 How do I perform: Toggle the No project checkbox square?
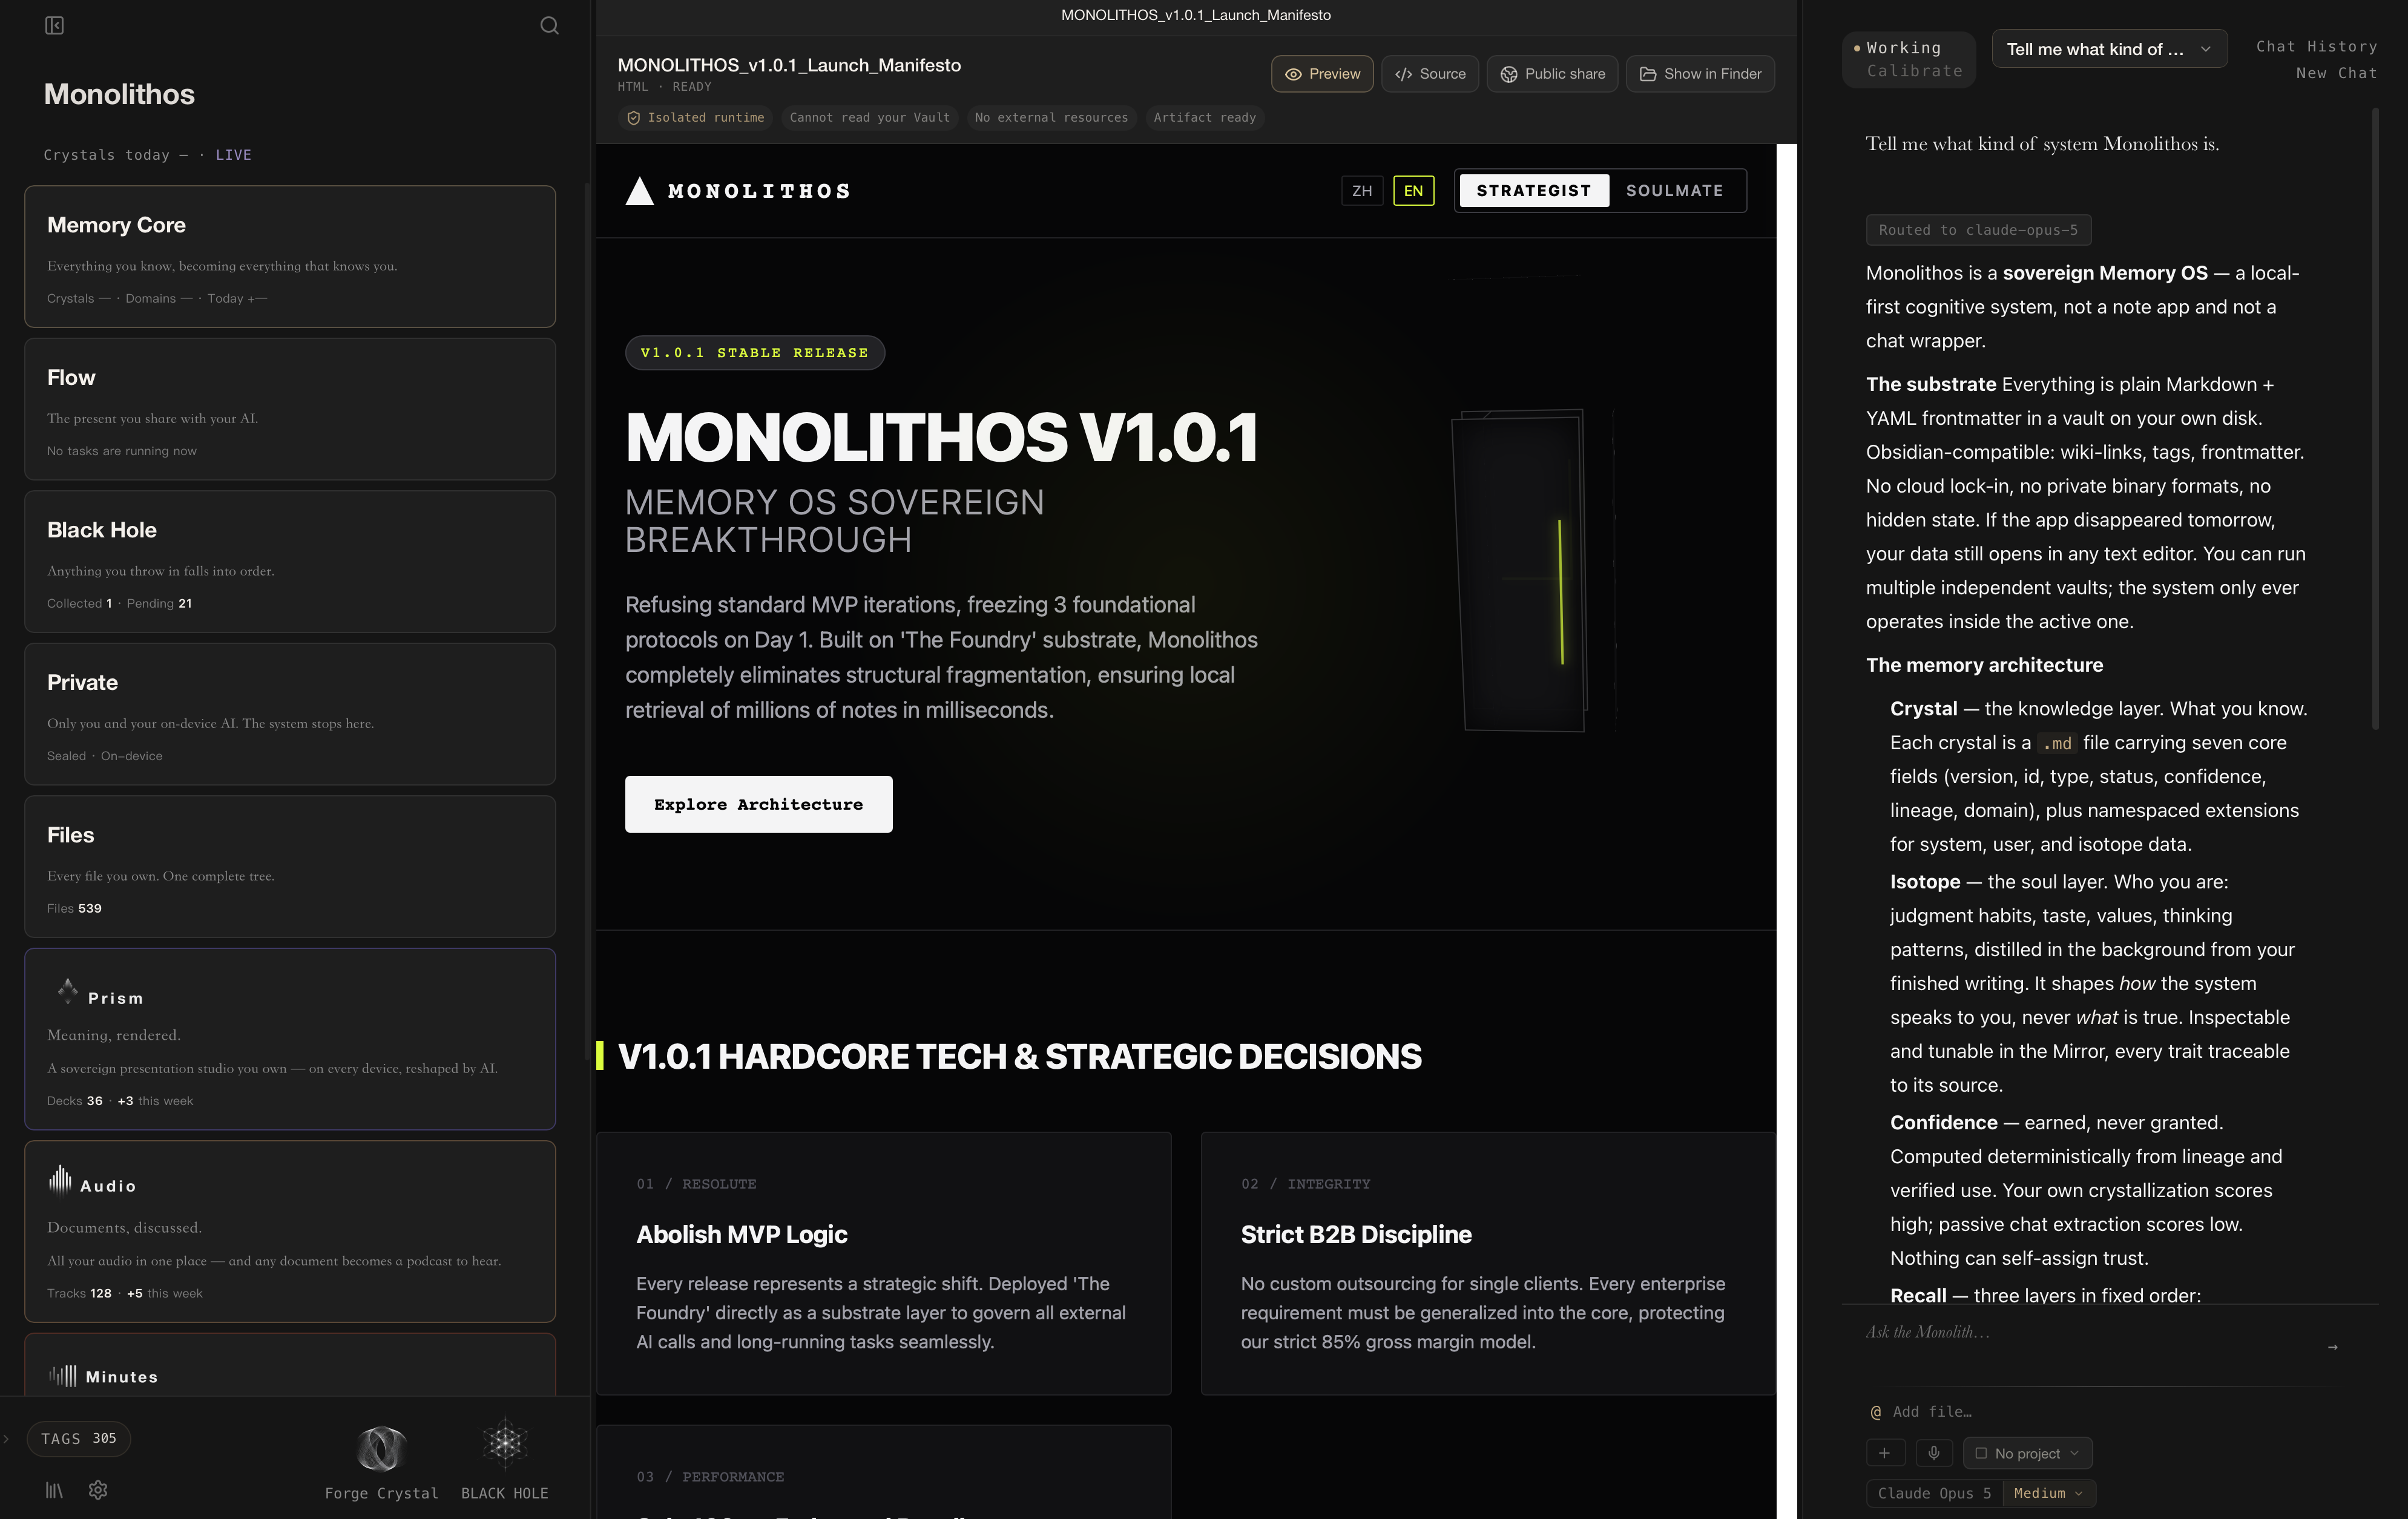[1981, 1453]
